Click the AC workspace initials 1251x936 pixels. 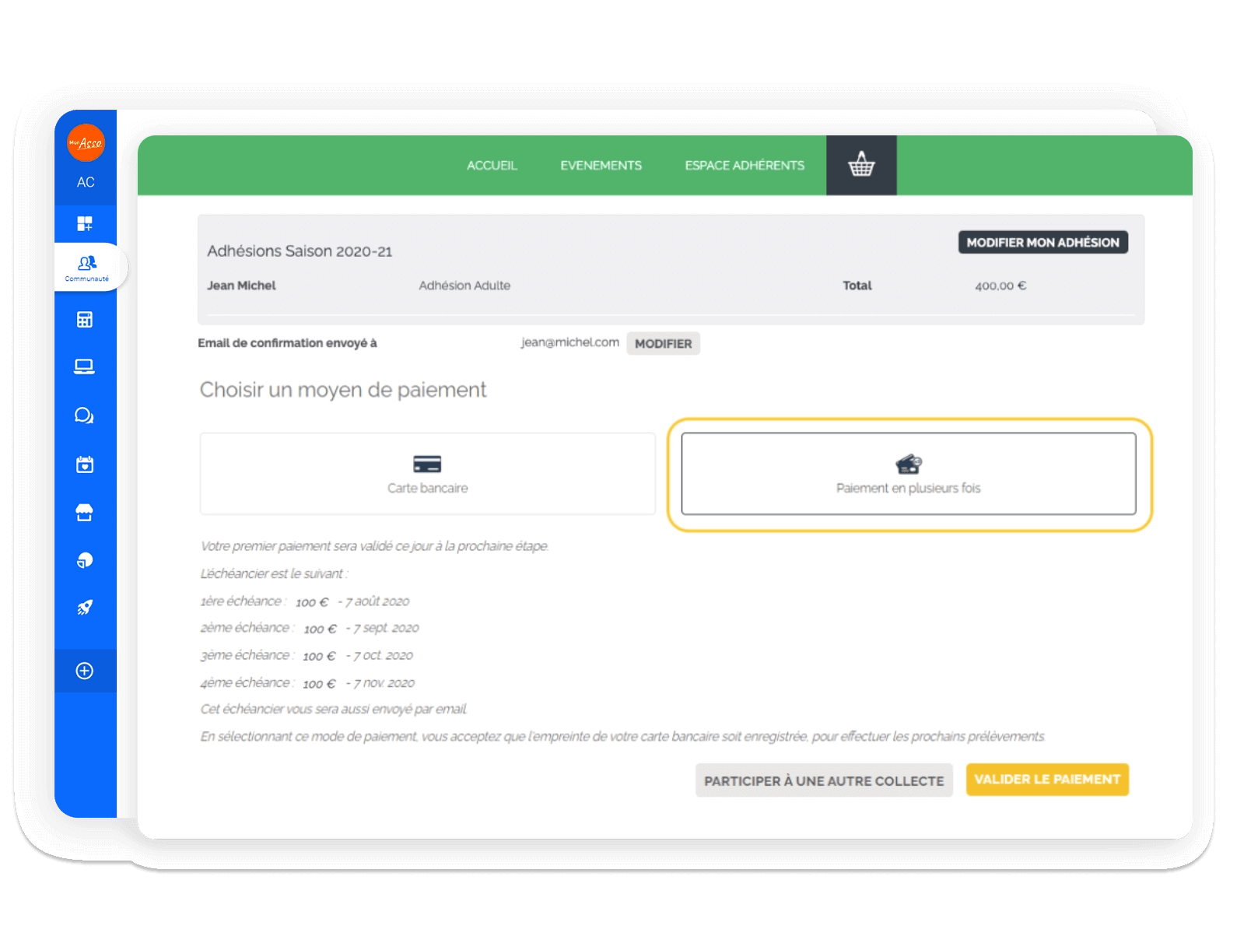click(x=86, y=181)
